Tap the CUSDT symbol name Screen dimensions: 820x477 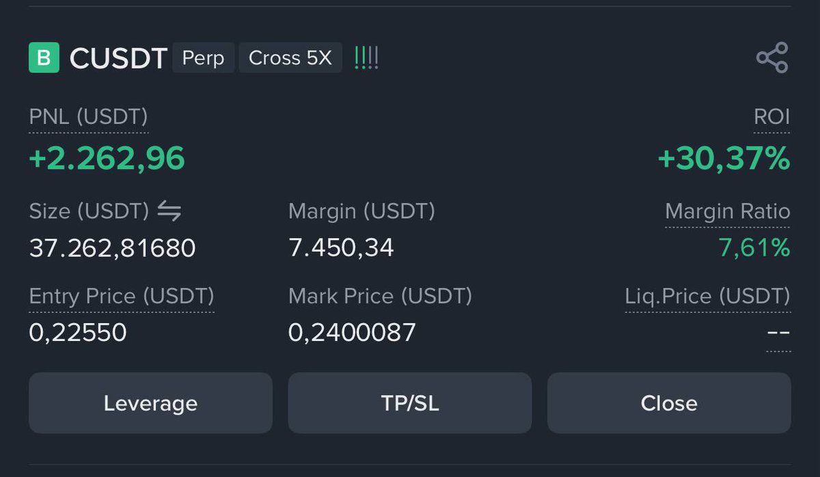(x=119, y=59)
